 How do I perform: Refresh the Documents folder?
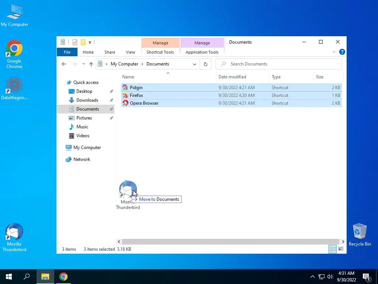205,64
